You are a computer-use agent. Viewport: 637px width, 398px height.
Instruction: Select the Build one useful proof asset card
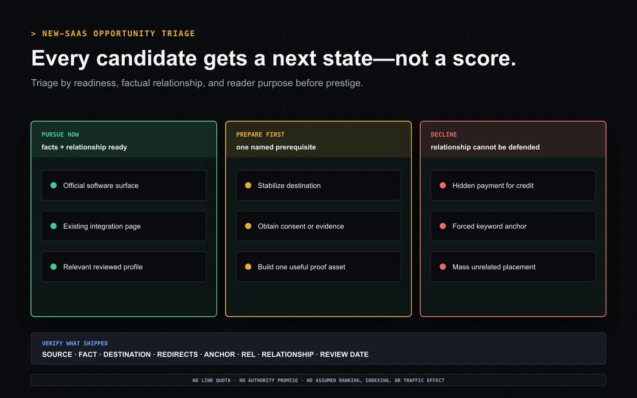(318, 267)
